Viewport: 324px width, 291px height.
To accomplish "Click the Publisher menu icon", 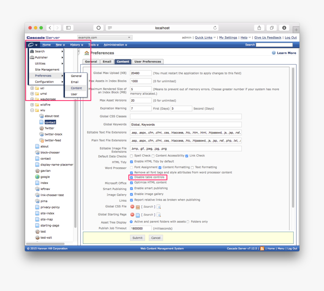I will [32, 57].
